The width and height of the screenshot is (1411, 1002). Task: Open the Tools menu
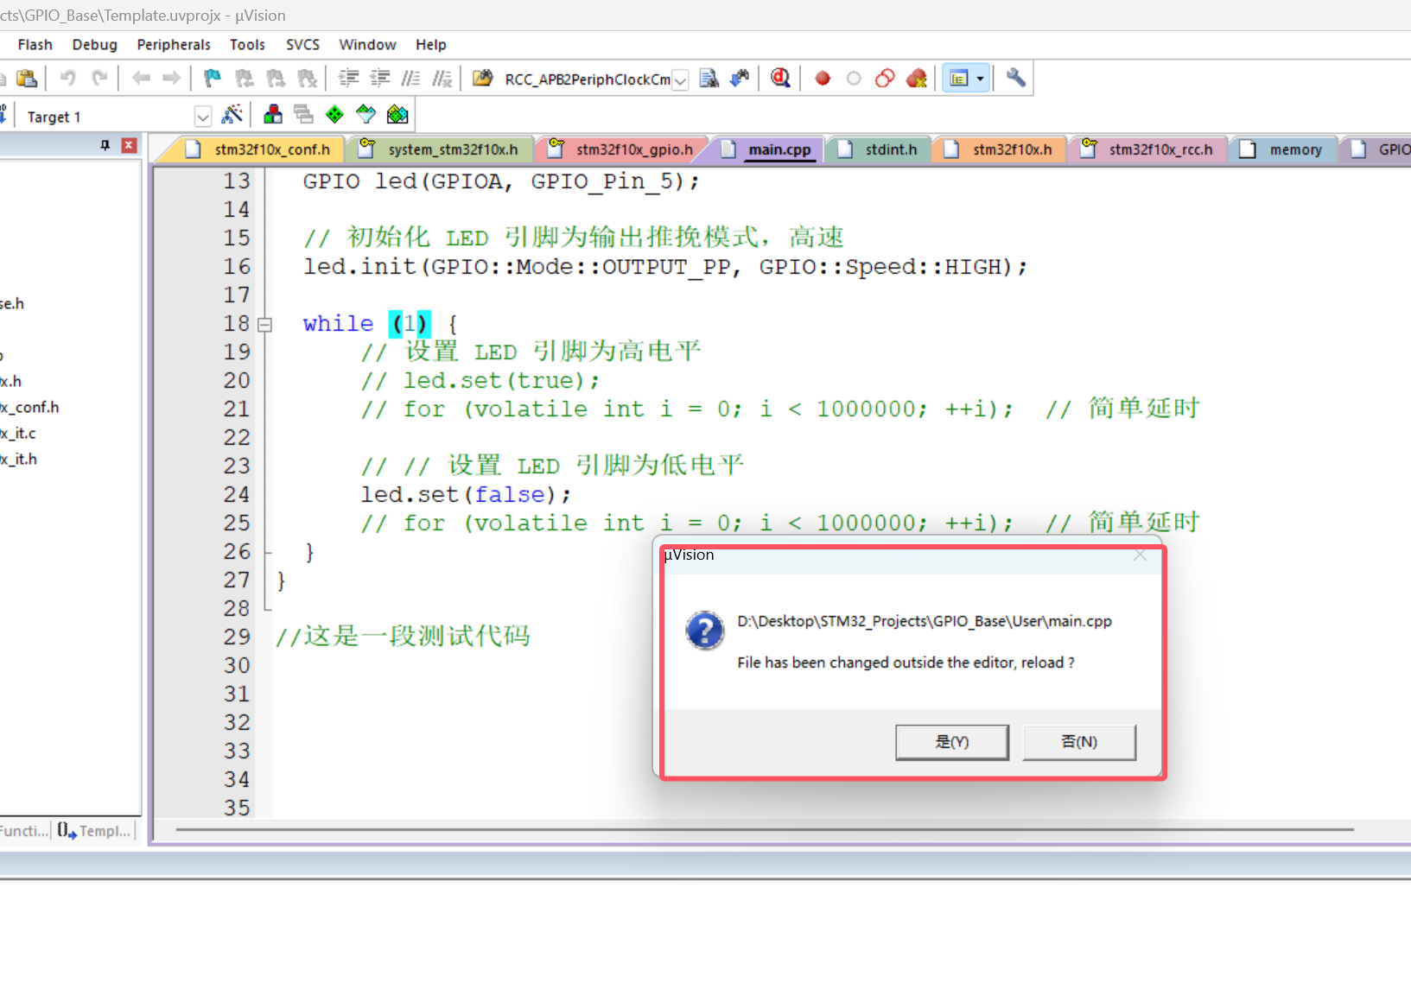point(247,45)
